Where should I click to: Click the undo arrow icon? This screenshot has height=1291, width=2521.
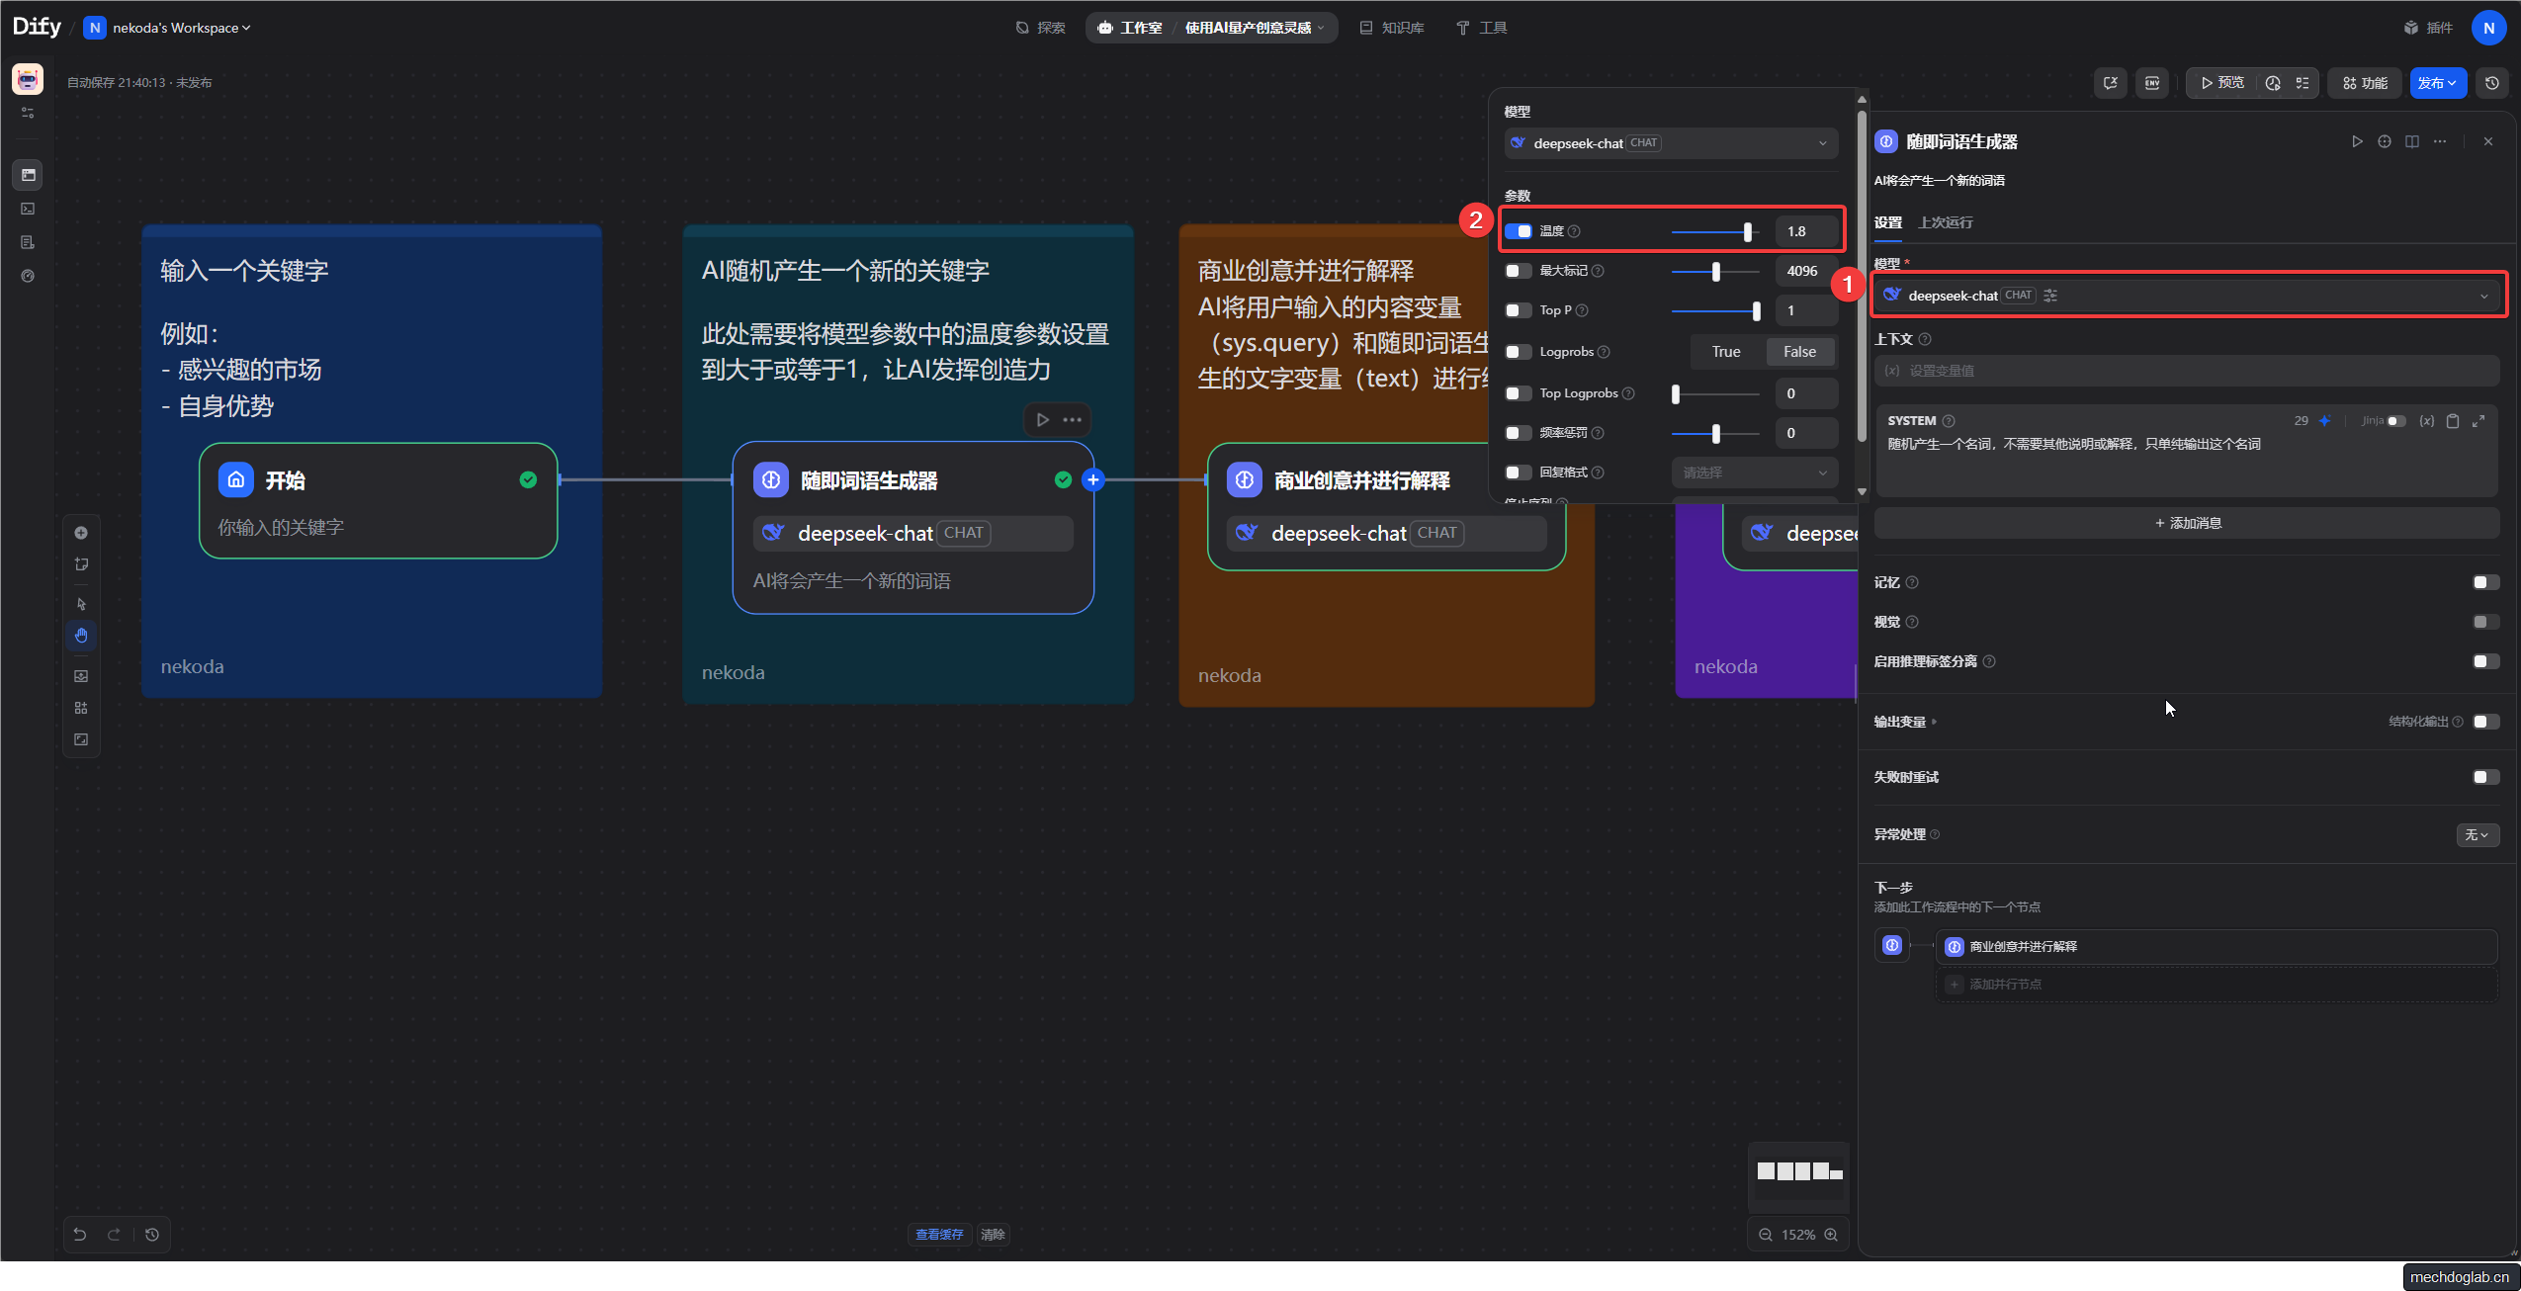click(x=80, y=1234)
